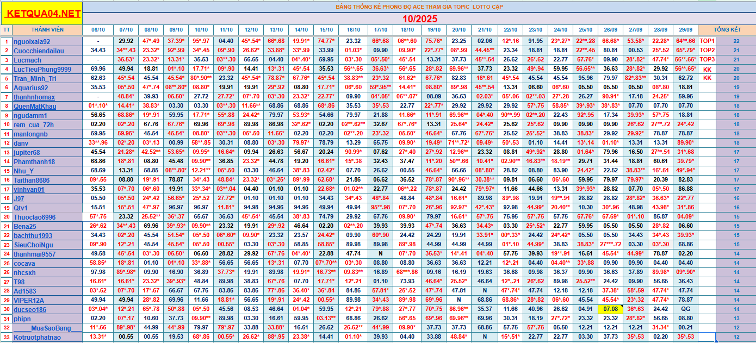Viewport: 756px width, 343px height.
Task: Click the QG cell in ducseo186 row
Action: [686, 309]
